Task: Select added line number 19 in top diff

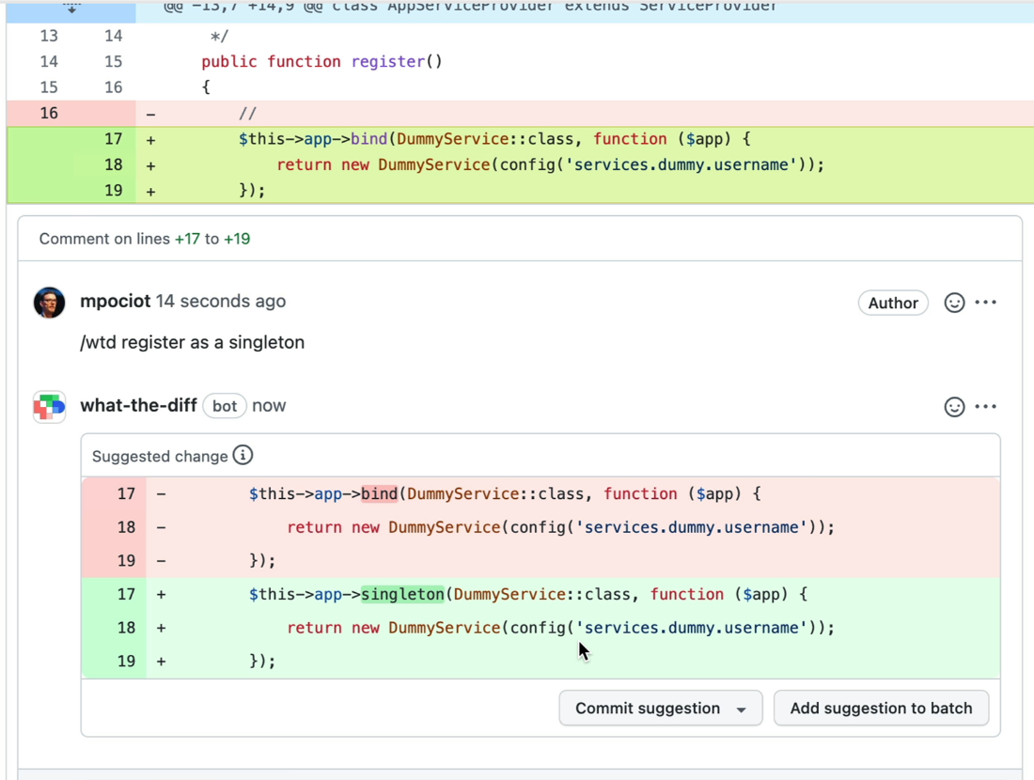Action: (114, 191)
